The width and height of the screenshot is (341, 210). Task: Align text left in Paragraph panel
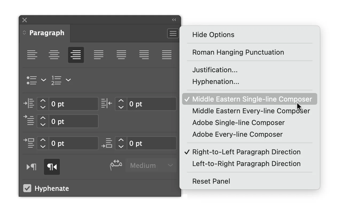[x=32, y=55]
